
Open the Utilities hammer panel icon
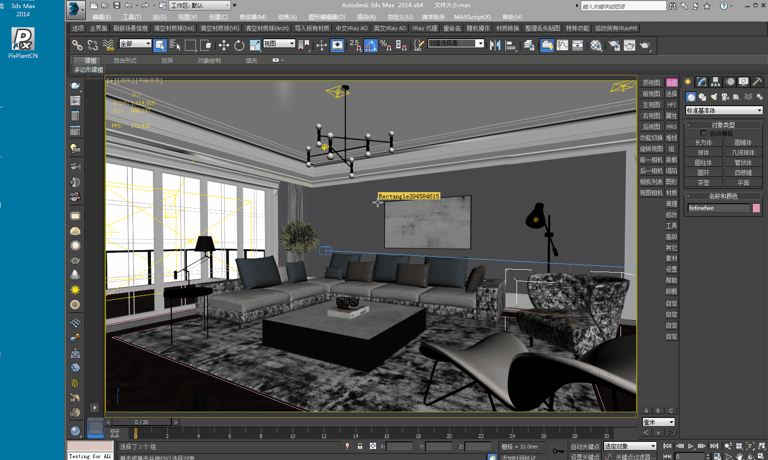click(x=757, y=82)
